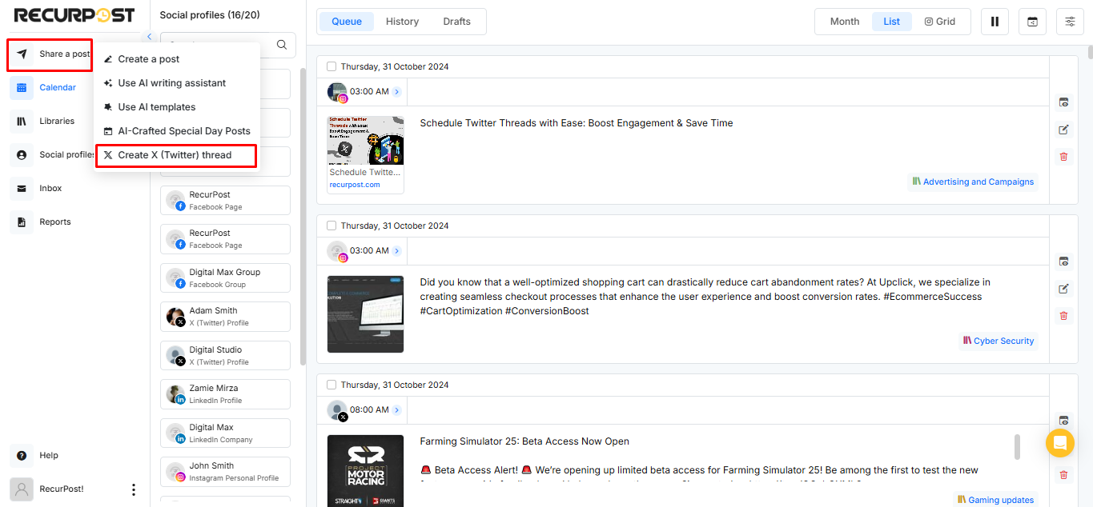Open the three-dot menu beside RecurPost!

(134, 489)
